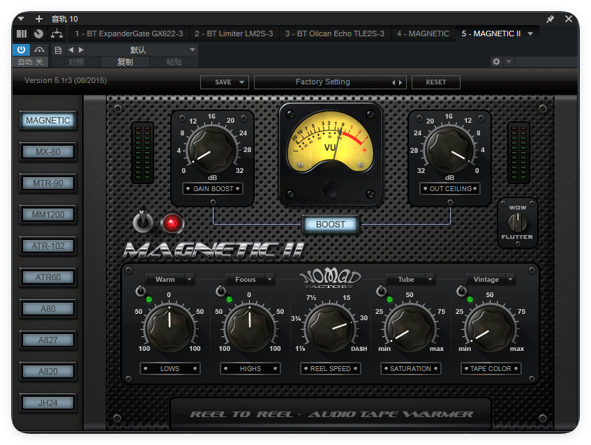Click the GAIN BOOST knob
The image size is (591, 445).
[212, 149]
